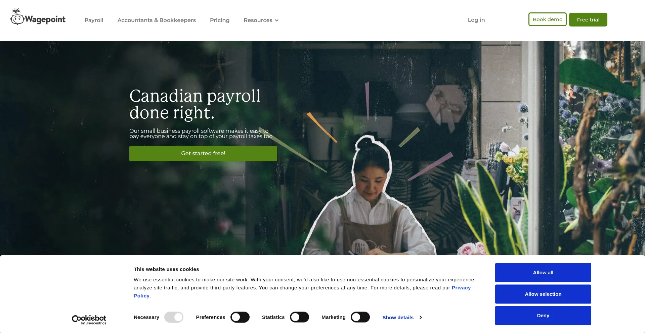
Task: Allow all cookies
Action: coord(543,272)
